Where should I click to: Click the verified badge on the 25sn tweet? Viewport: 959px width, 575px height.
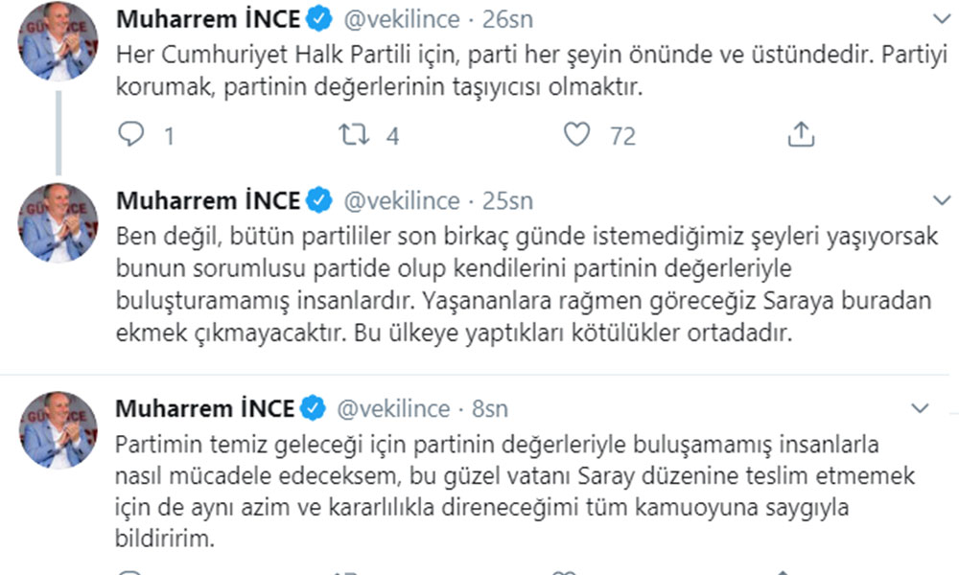click(319, 201)
